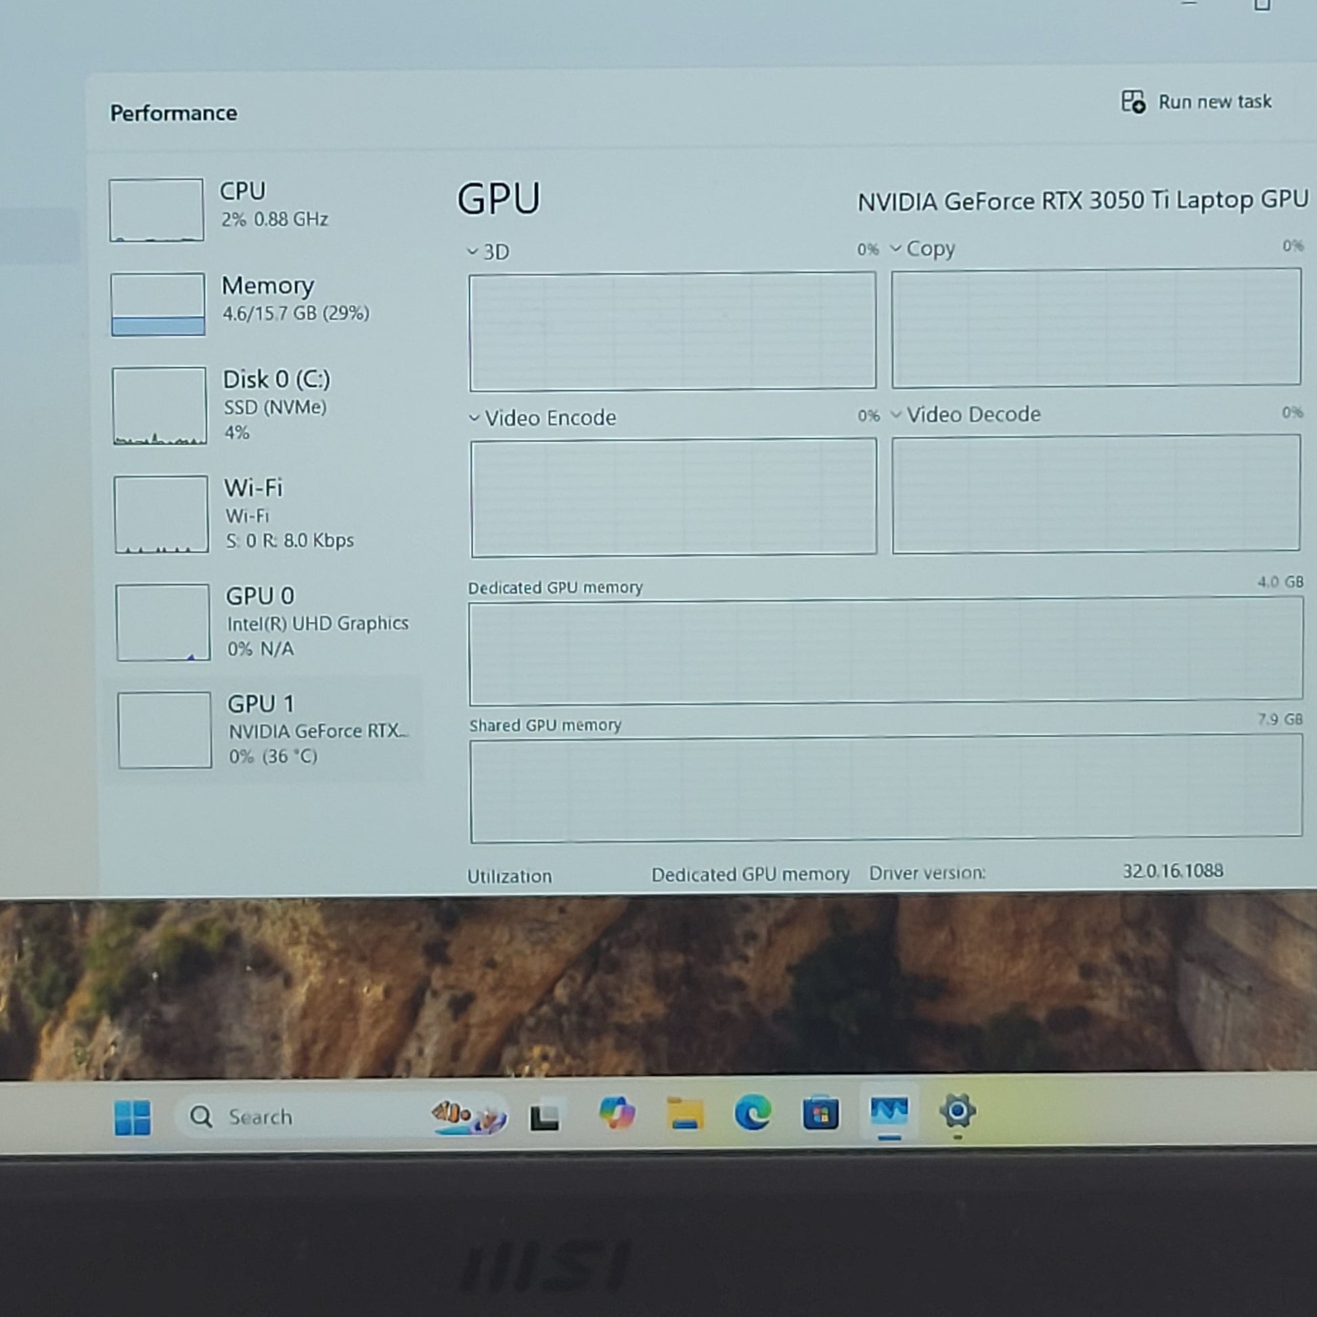The height and width of the screenshot is (1317, 1317).
Task: Launch Microsoft Edge from the taskbar
Action: click(753, 1113)
